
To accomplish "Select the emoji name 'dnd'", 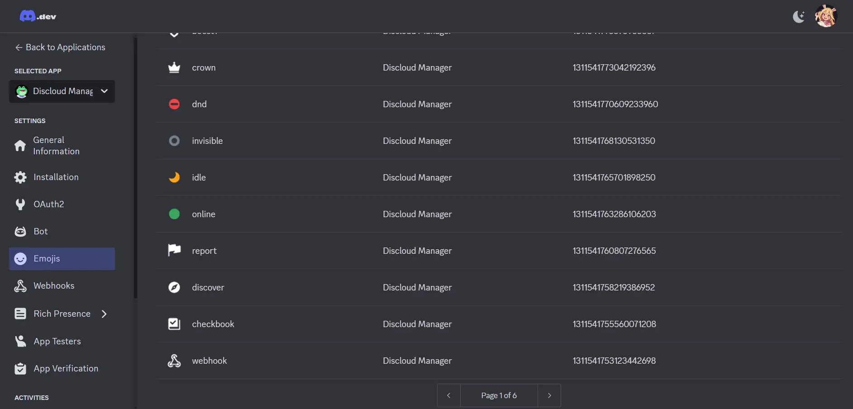I will tap(199, 104).
